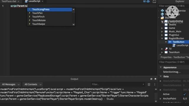189x106 pixels.
Task: Click the lightning icon beside TouchPan
Action: click(30, 13)
